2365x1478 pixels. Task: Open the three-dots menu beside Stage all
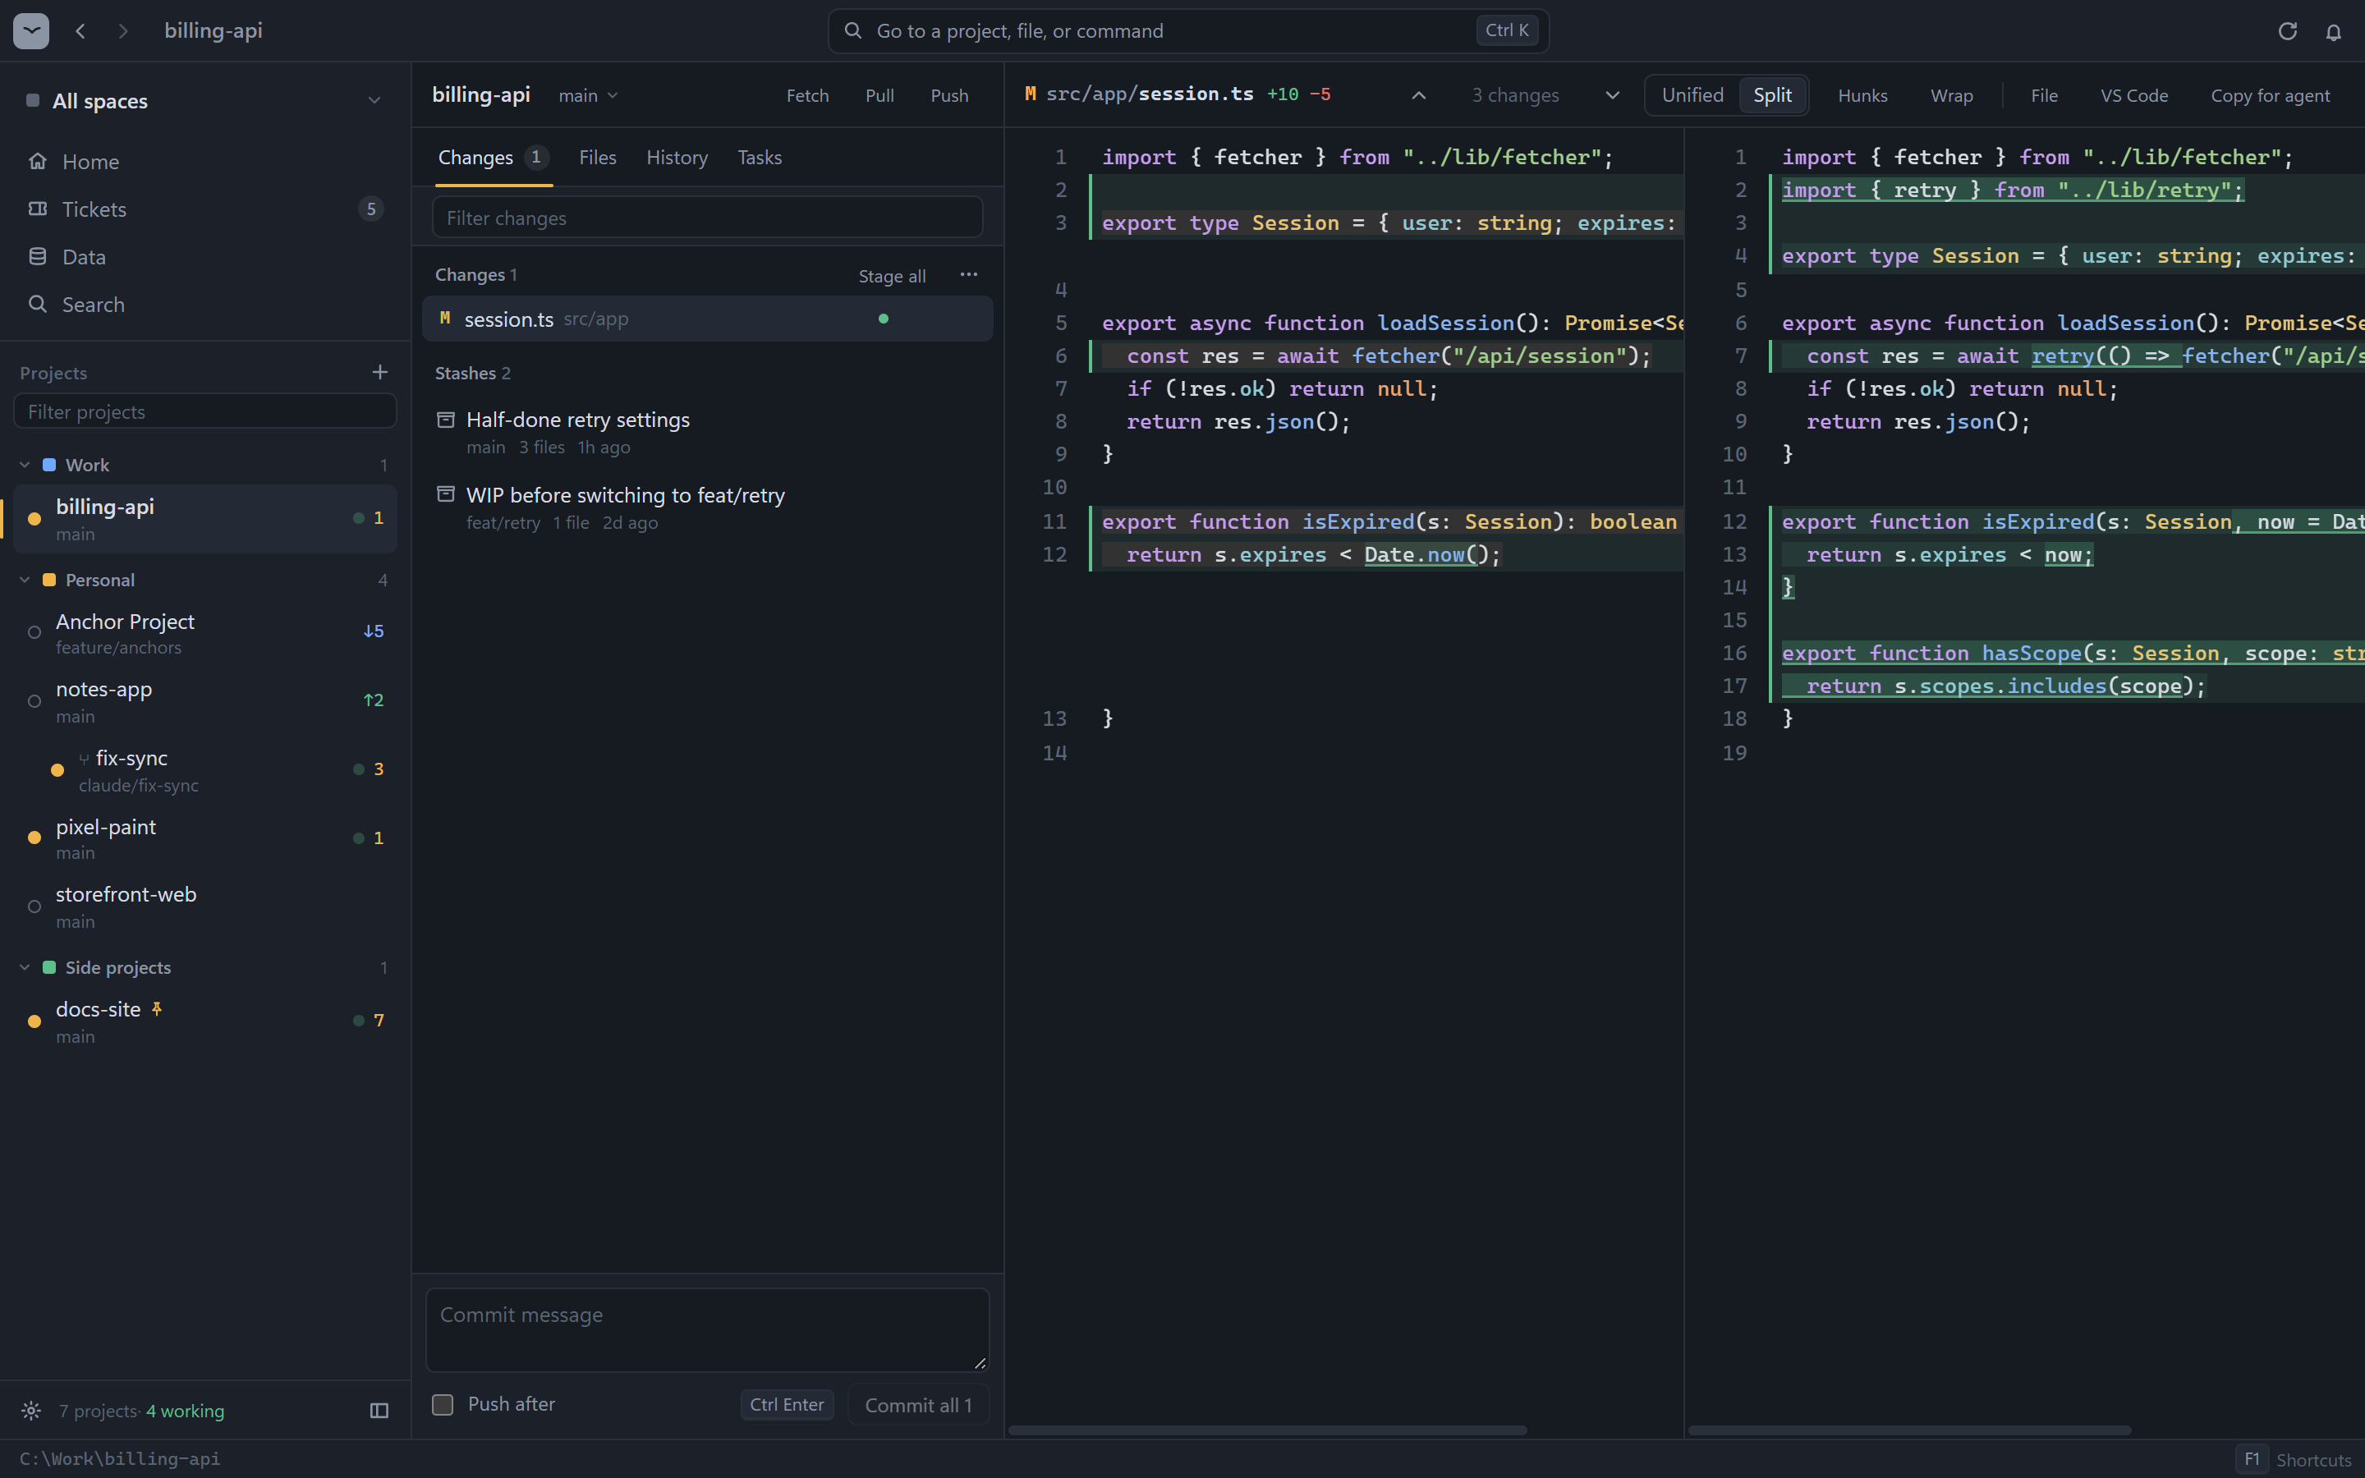pyautogui.click(x=968, y=275)
